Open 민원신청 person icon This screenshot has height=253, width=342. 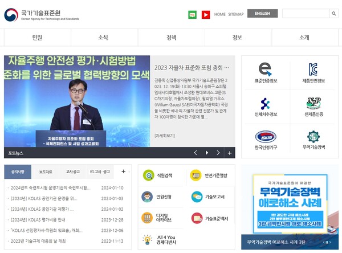147,197
